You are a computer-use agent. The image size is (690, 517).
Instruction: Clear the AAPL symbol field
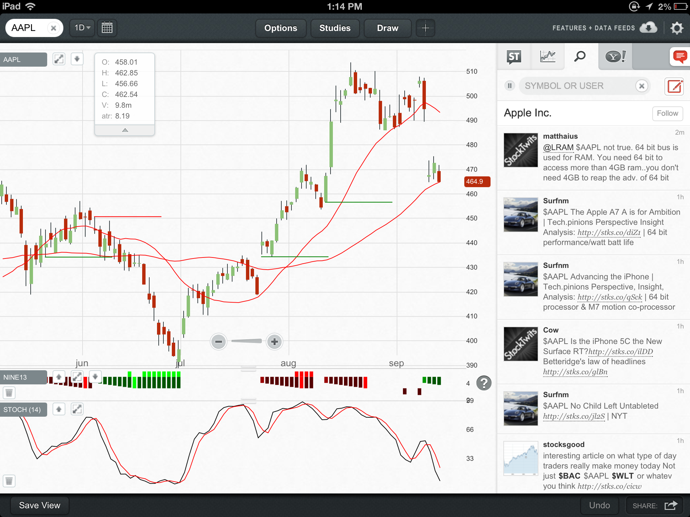[53, 28]
